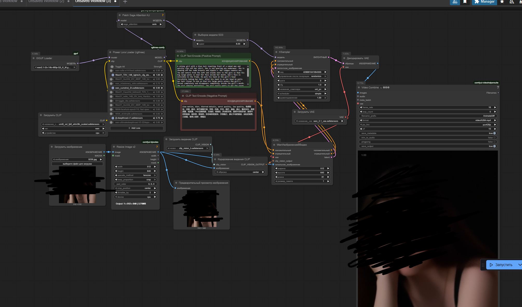The height and width of the screenshot is (307, 522).
Task: Toggle save_metadata switch in Video Combine
Action: [x=494, y=133]
